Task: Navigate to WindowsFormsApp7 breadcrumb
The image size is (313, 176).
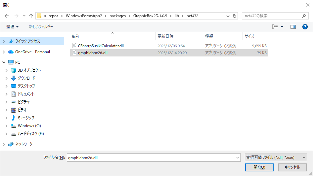Action: (84, 16)
